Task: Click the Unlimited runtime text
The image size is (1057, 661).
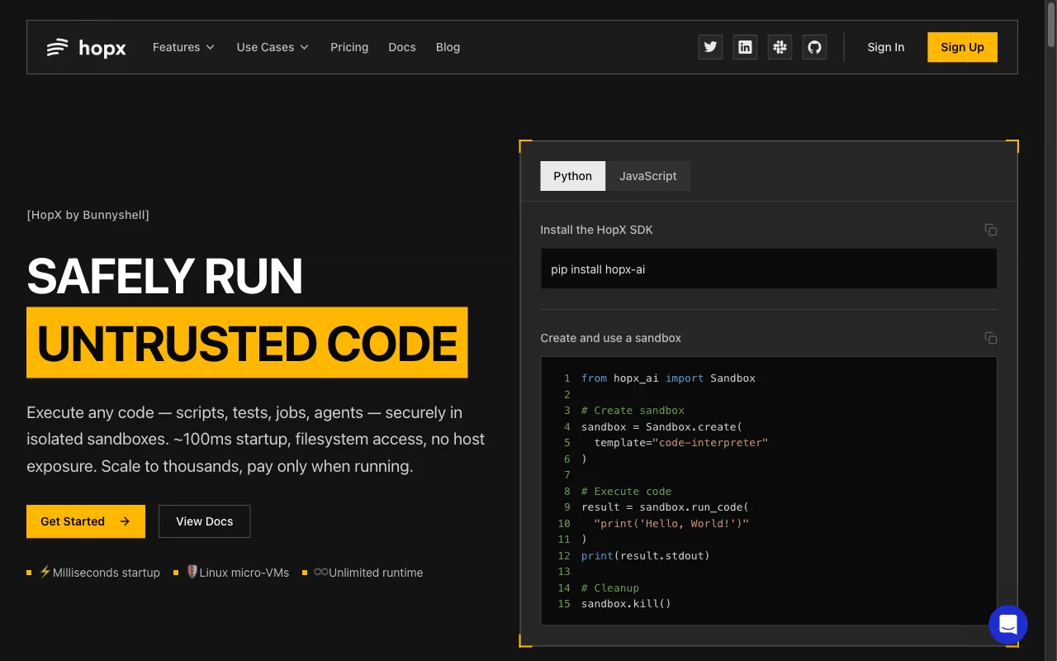Action: tap(376, 573)
